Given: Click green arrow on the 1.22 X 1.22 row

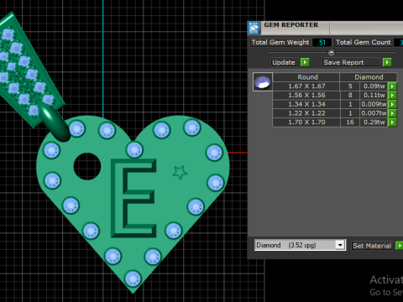Looking at the screenshot, I should [x=392, y=113].
